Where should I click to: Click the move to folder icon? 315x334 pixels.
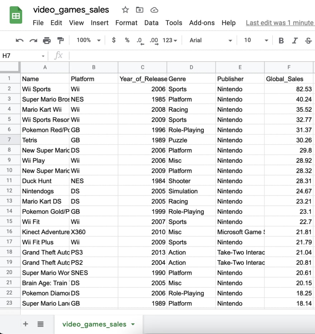[x=140, y=10]
